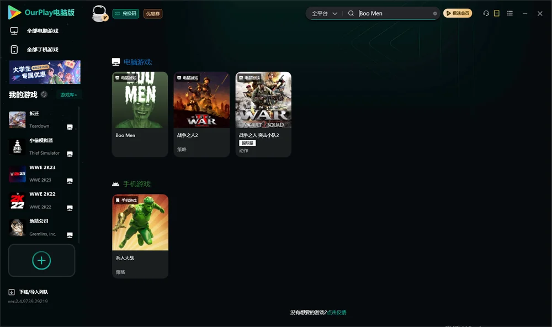Clear the search text with the X icon
Viewport: 552px width, 327px height.
click(x=435, y=14)
